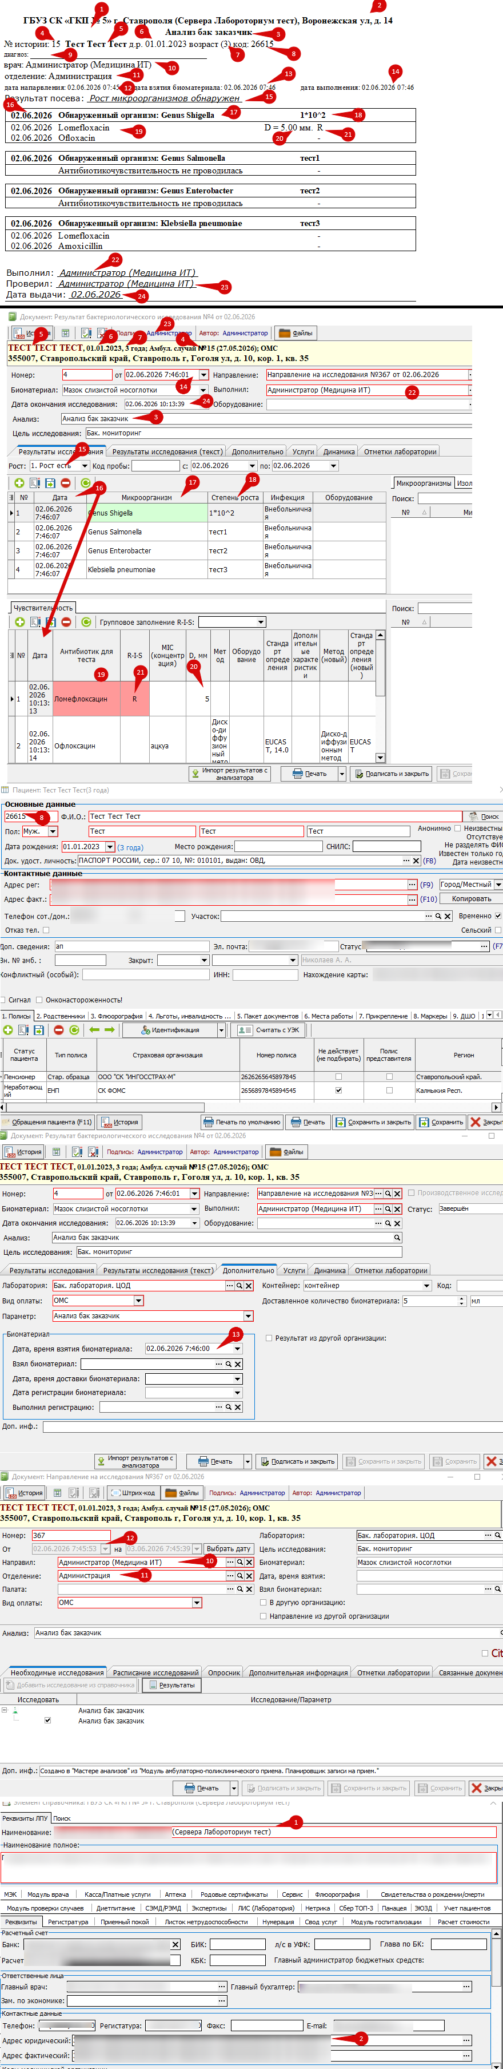Click the Результаты button in referral window
This screenshot has height=2069, width=503.
(170, 1685)
